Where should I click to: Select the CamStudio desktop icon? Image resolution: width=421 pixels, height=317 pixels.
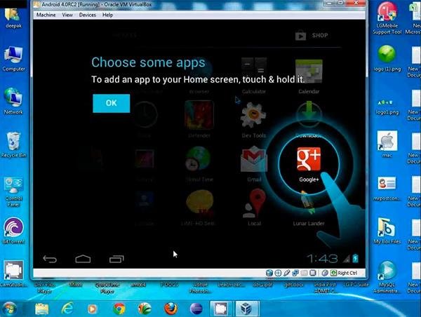(x=13, y=274)
